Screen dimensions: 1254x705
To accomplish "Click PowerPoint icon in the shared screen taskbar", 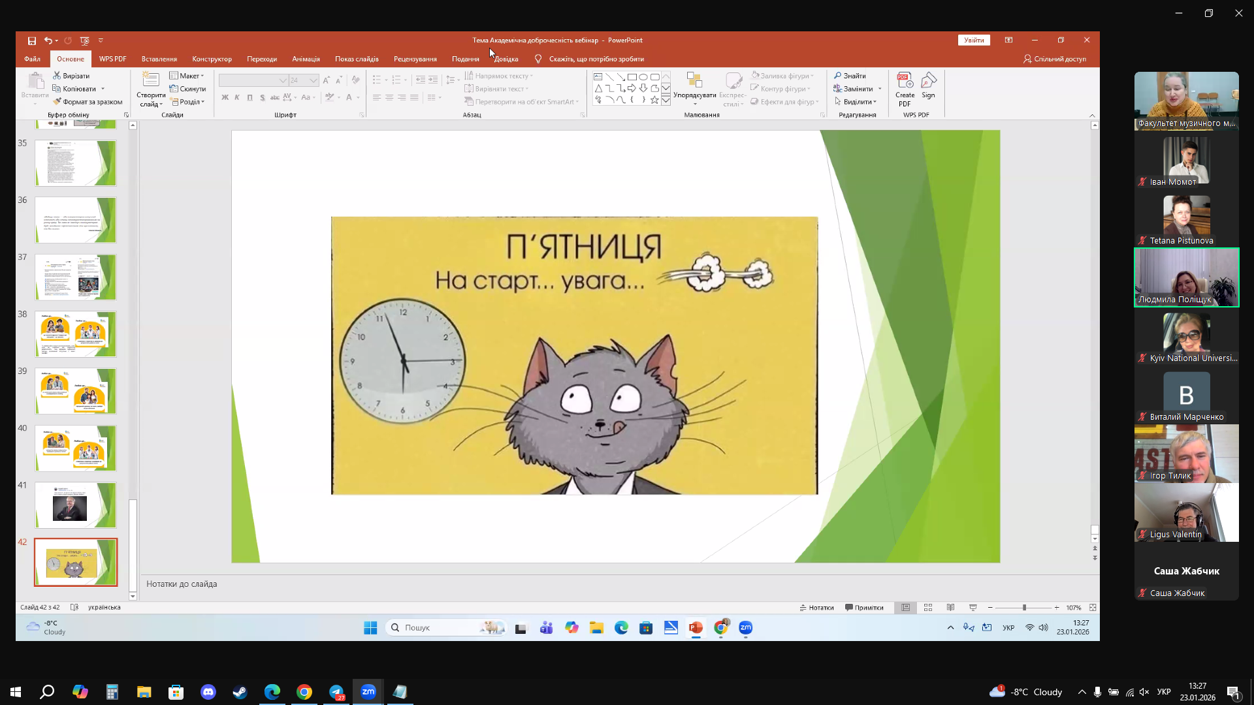I will point(696,628).
